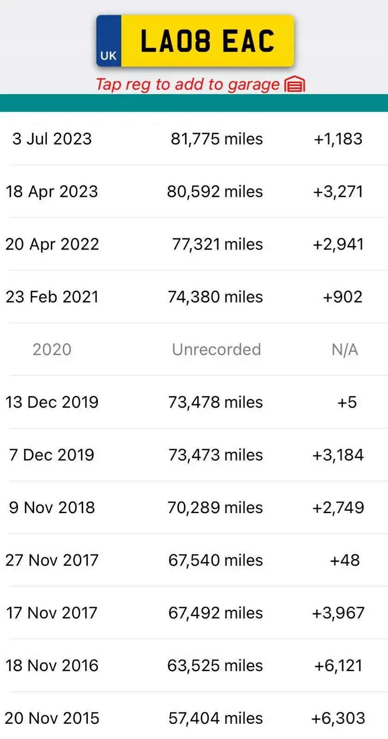Select the 20 Nov 2015 entry
This screenshot has width=388, height=739.
194,718
